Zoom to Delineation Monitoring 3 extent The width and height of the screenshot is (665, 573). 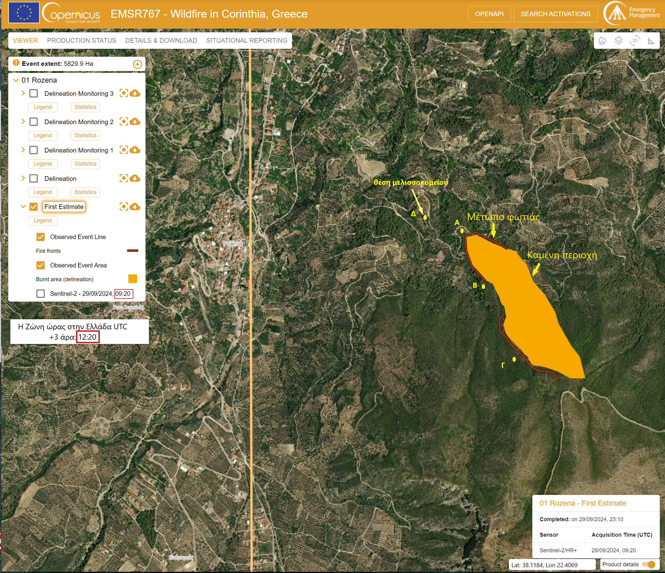point(124,93)
